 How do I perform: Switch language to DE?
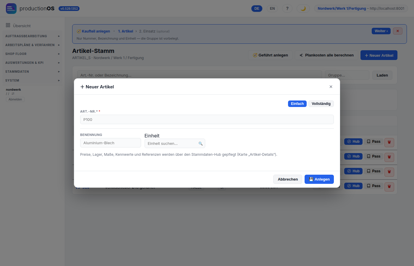click(x=257, y=9)
